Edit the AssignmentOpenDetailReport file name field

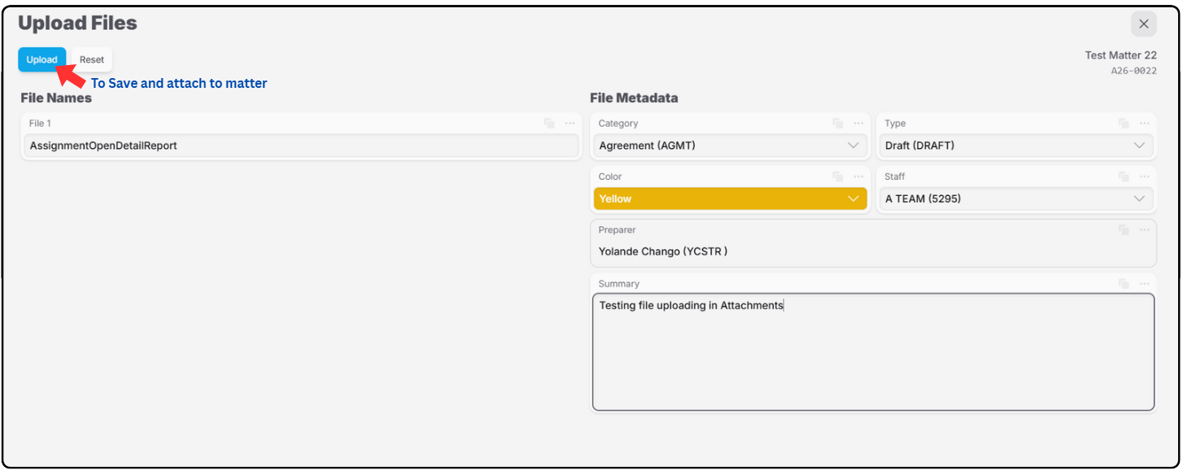[301, 146]
